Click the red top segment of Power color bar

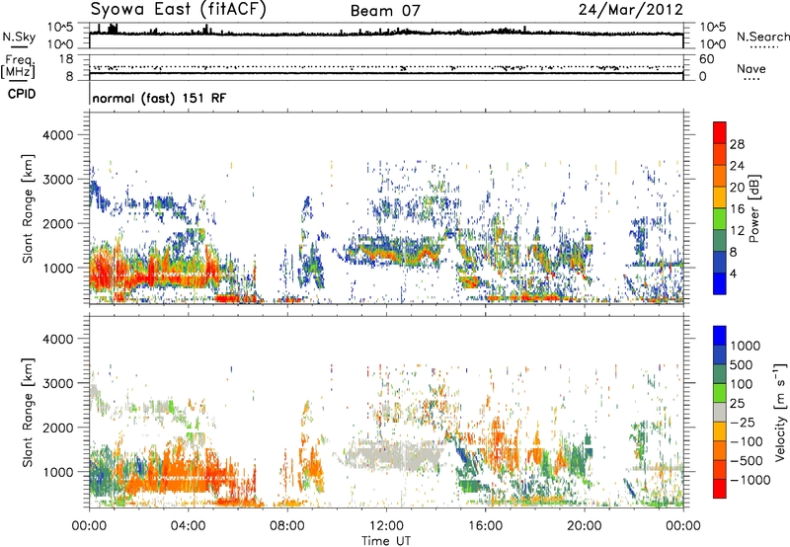tap(720, 132)
